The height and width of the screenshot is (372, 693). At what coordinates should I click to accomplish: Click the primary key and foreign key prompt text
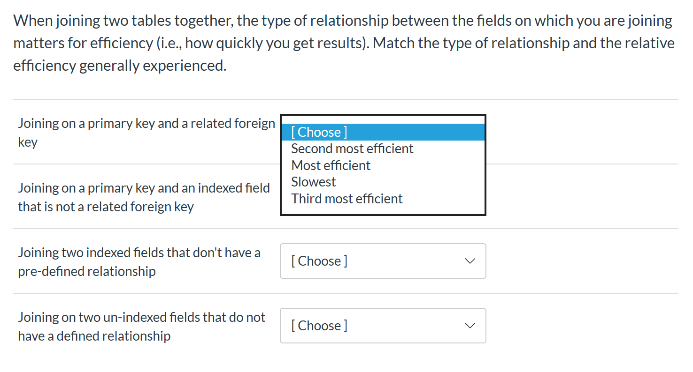[146, 132]
